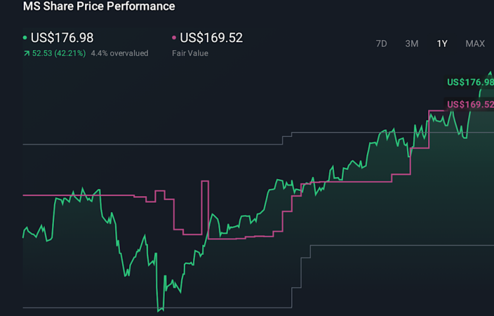Image resolution: width=494 pixels, height=316 pixels.
Task: Click the green share price dot
Action: tap(25, 38)
